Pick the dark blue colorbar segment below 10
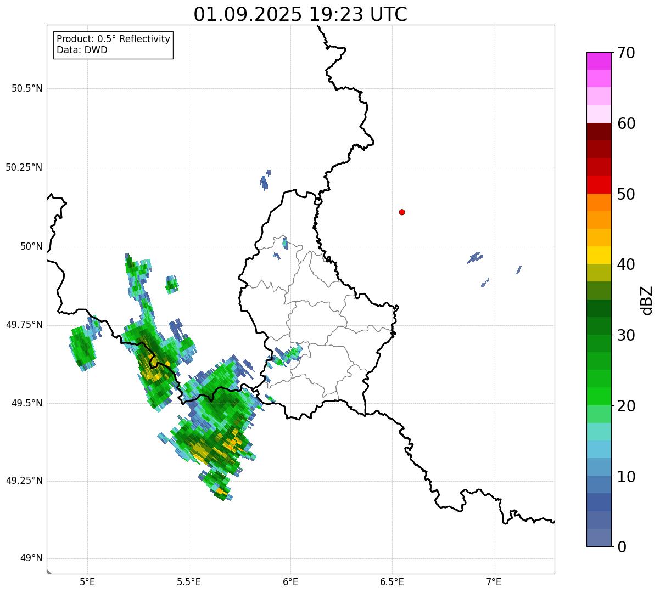This screenshot has height=593, width=660. (x=599, y=502)
